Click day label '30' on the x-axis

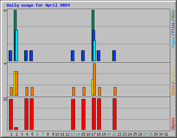(x=161, y=134)
